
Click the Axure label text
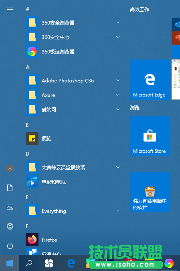point(48,95)
